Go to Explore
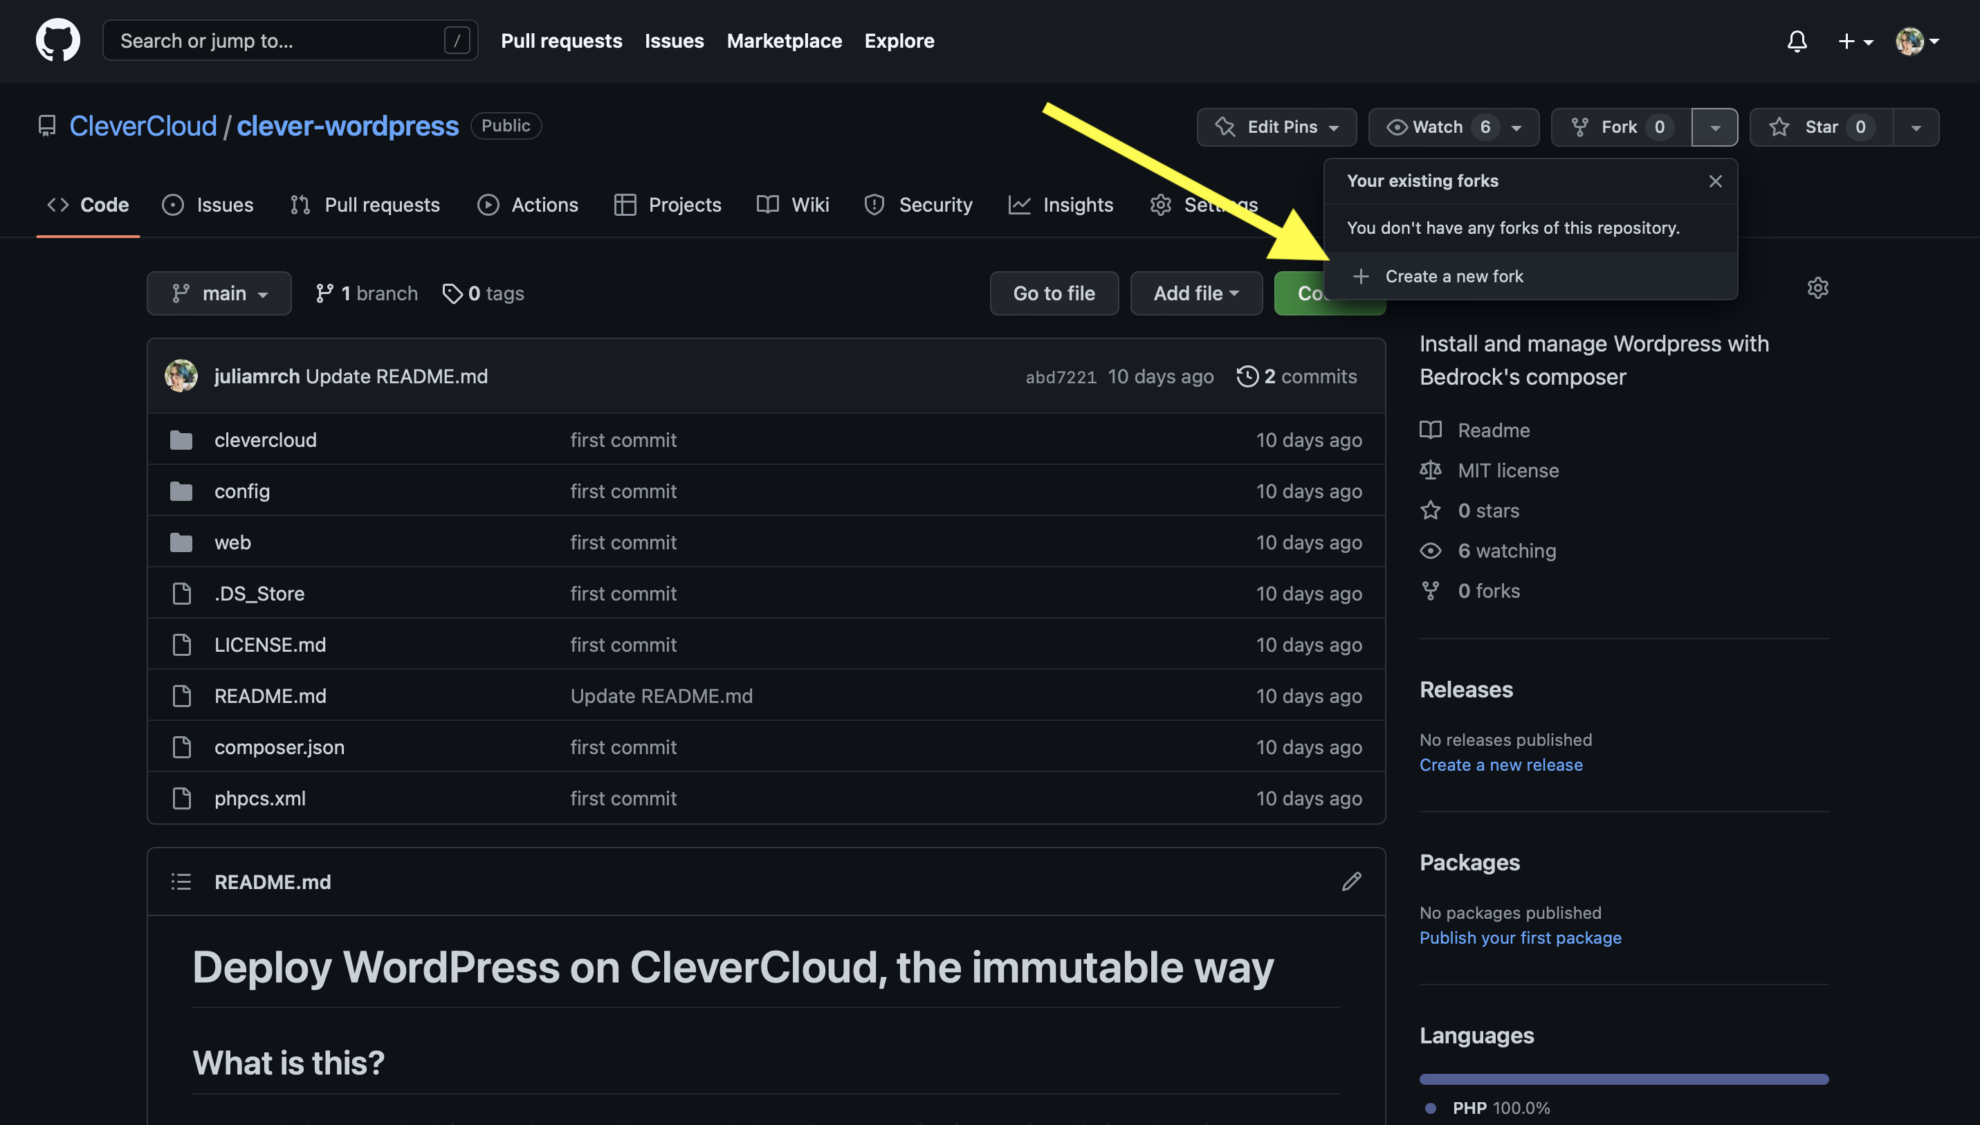This screenshot has width=1980, height=1125. (899, 40)
